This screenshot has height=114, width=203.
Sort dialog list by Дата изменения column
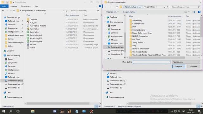(x=175, y=16)
